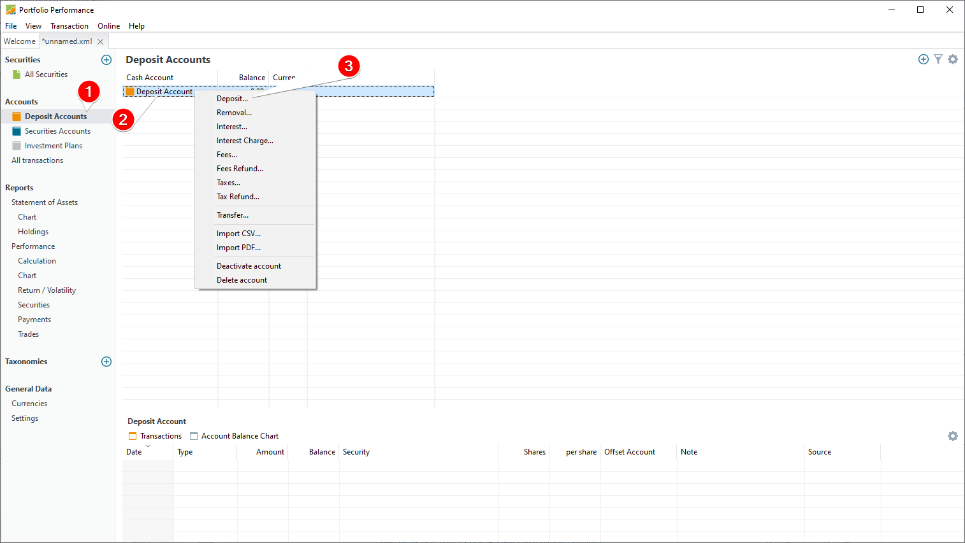Open Currencies under General Data
This screenshot has width=965, height=543.
point(29,404)
